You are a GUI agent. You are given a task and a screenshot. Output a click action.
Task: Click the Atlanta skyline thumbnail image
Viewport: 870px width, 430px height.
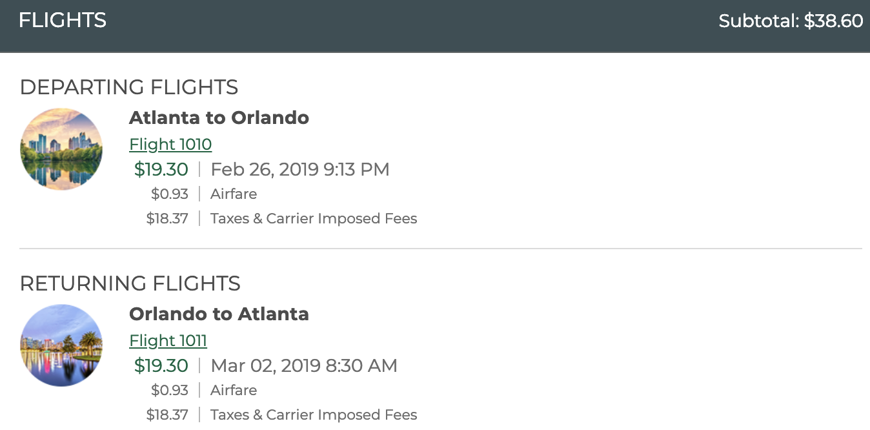[61, 148]
